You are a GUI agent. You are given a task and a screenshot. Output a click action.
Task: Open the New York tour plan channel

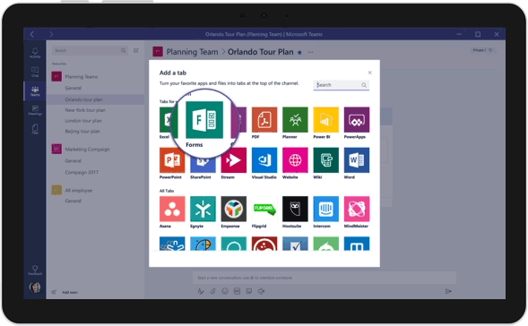[85, 110]
